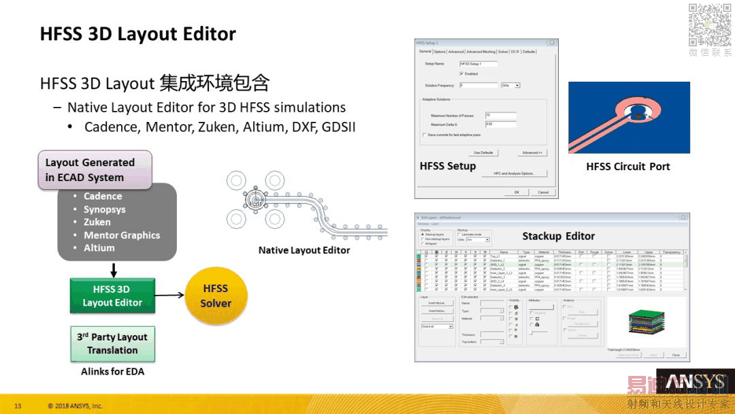735x414 pixels.
Task: Click the Insert above button
Action: point(438,303)
